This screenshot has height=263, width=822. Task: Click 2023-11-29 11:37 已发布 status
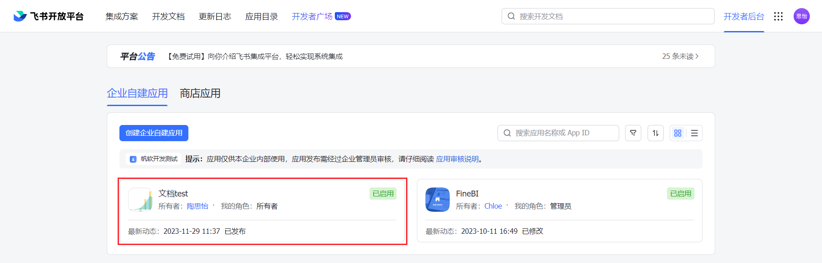tap(205, 231)
